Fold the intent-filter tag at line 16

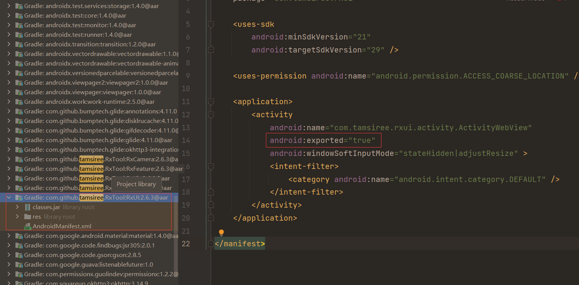(x=211, y=166)
